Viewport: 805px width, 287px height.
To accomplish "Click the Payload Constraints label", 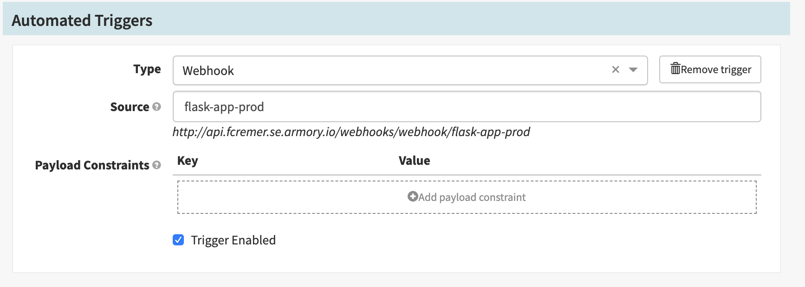I will click(92, 165).
